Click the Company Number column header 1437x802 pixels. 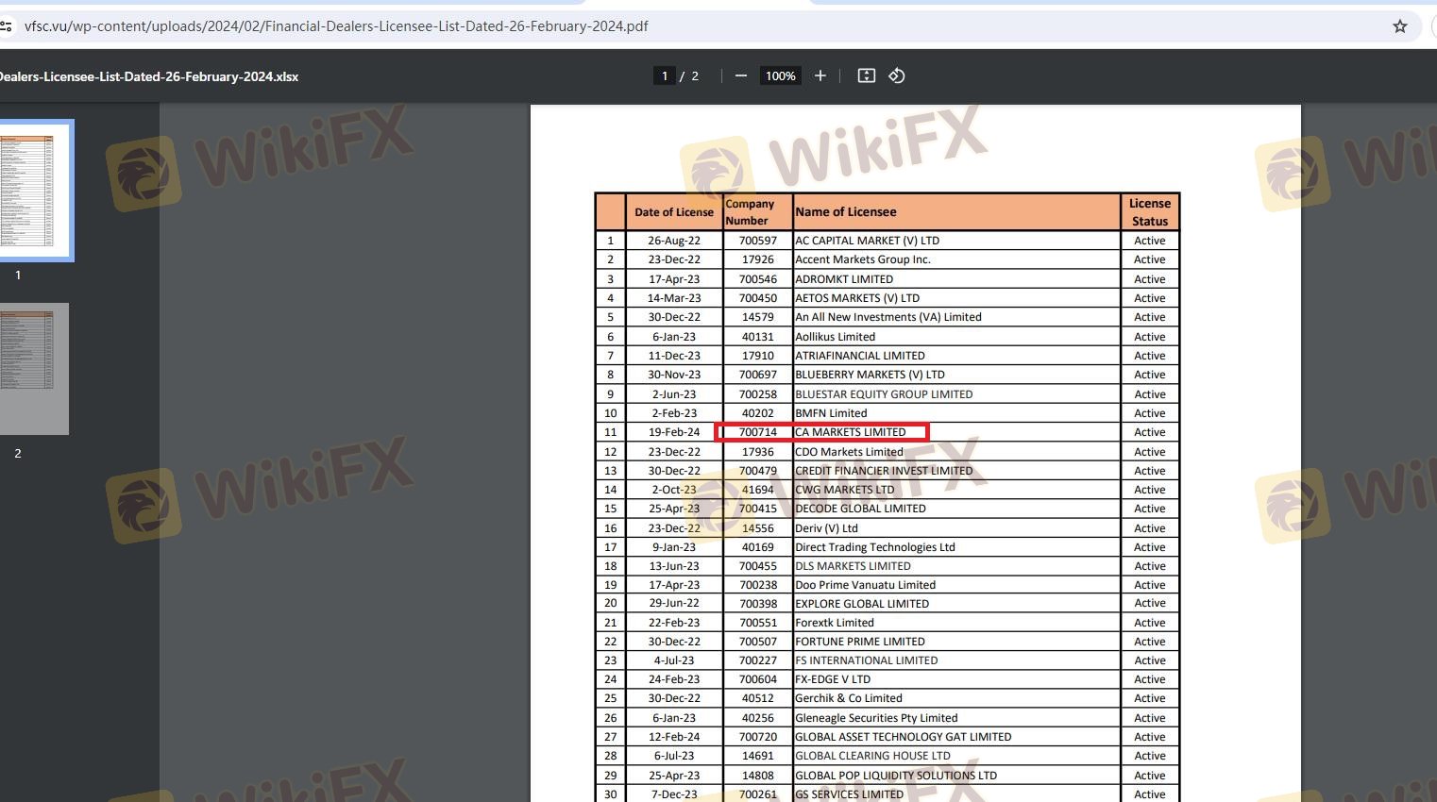(750, 212)
